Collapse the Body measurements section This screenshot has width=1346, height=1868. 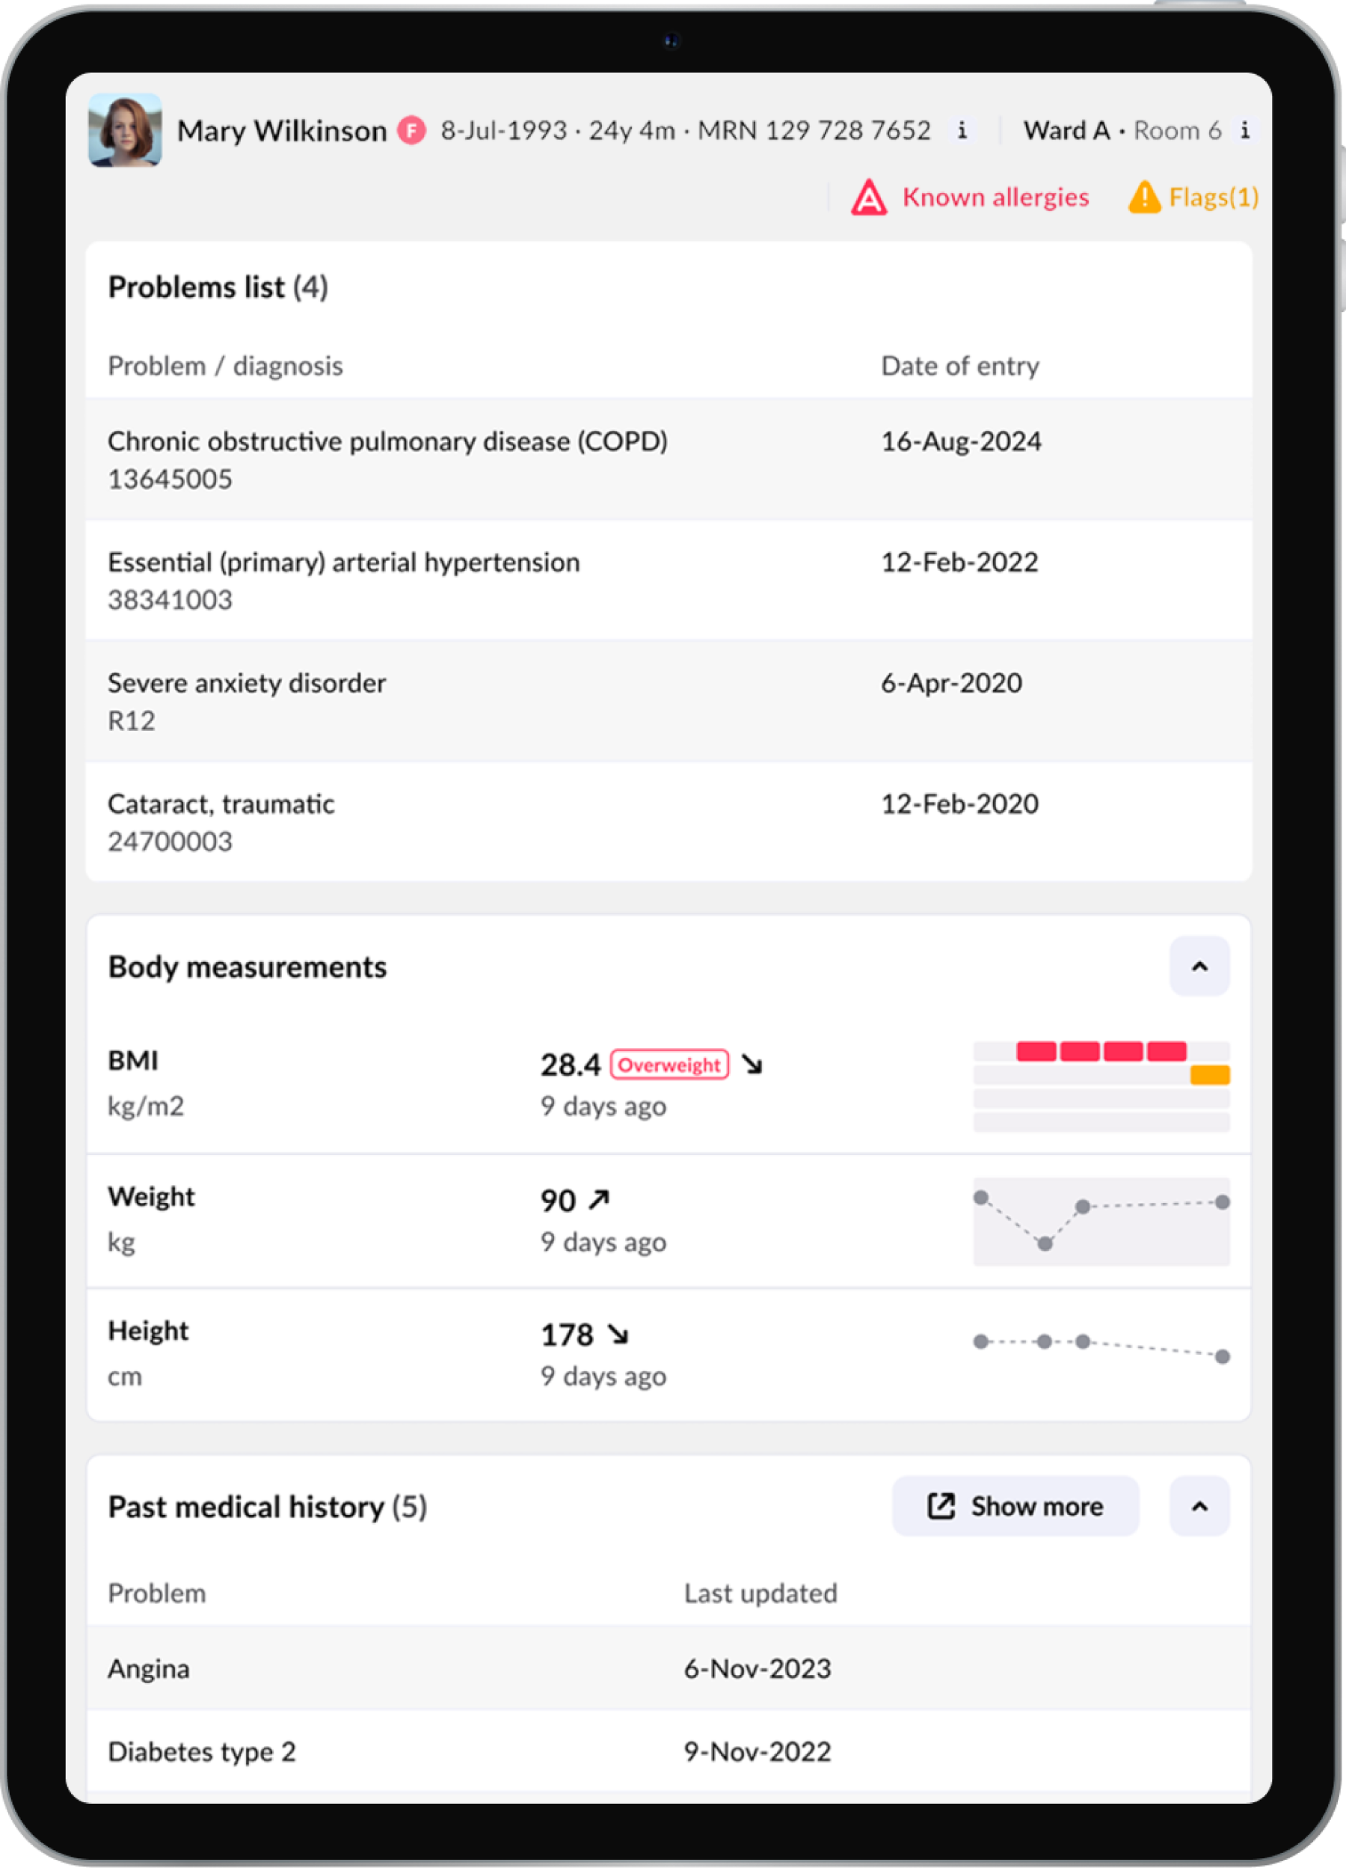pyautogui.click(x=1199, y=966)
